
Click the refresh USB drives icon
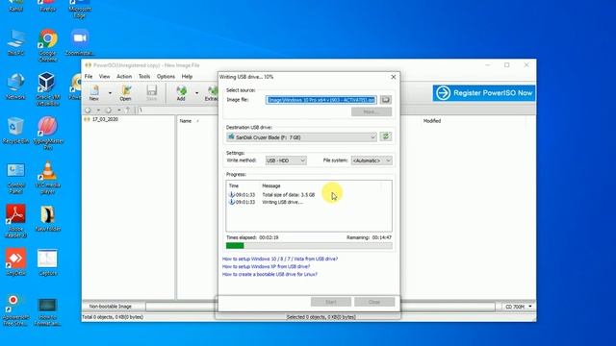click(x=386, y=136)
